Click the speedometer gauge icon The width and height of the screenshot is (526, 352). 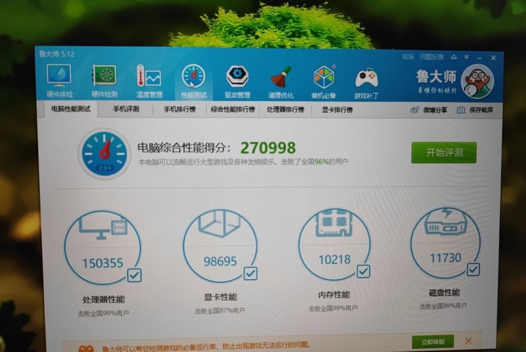click(x=104, y=154)
